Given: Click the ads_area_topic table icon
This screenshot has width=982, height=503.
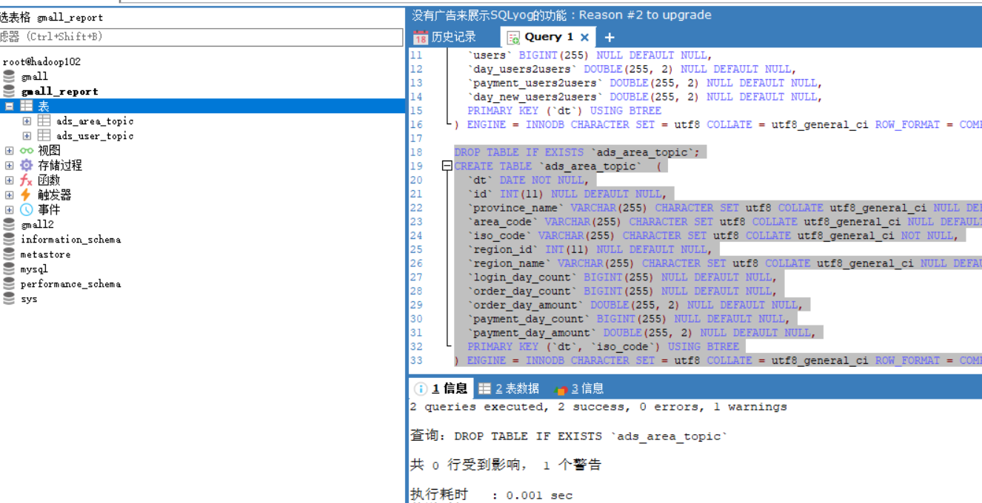Looking at the screenshot, I should point(44,121).
